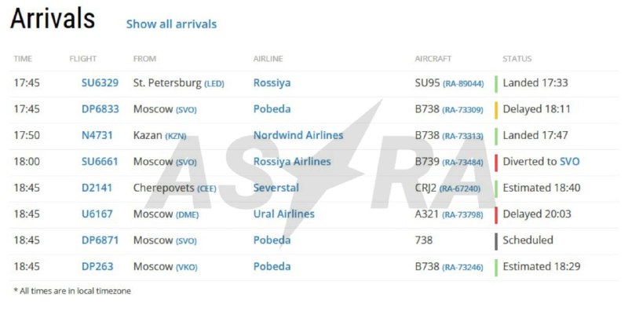Open aircraft registration RA-89044
The width and height of the screenshot is (628, 311).
click(x=463, y=84)
